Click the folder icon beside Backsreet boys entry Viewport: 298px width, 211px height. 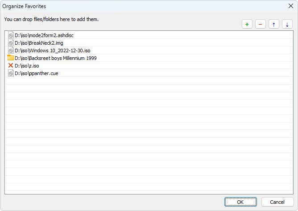(11, 58)
